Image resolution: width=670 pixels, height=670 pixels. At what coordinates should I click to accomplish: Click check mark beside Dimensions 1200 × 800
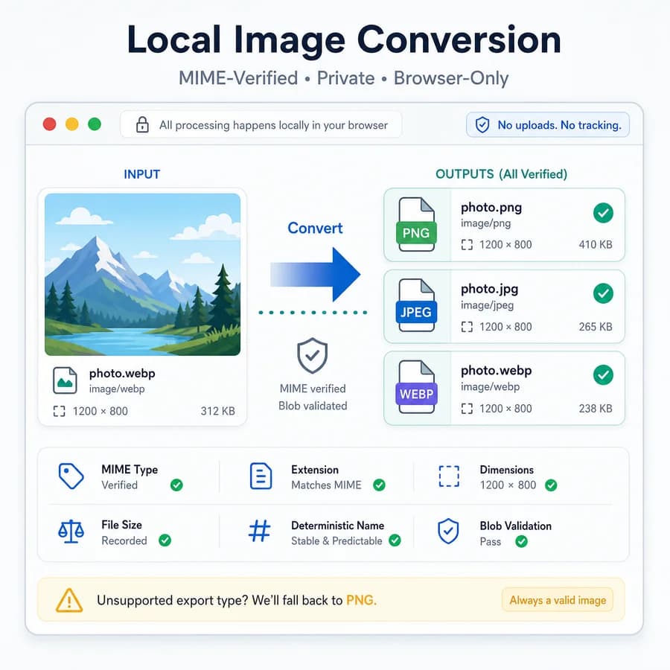551,485
